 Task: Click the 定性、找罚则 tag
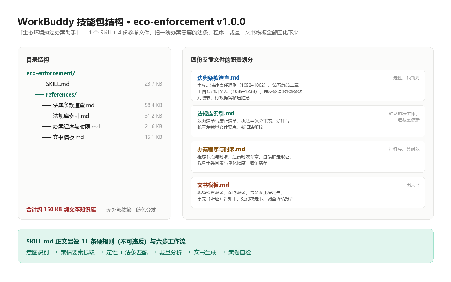coord(407,78)
